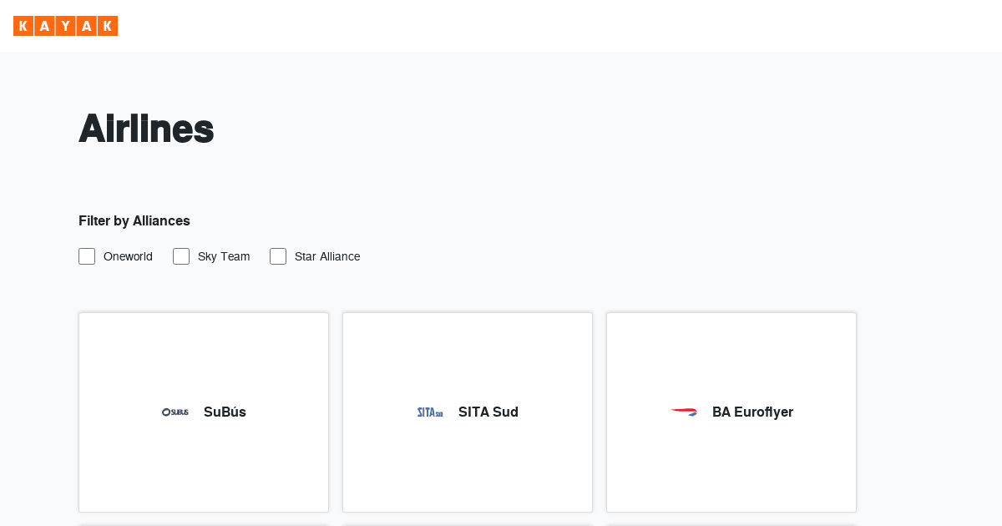The height and width of the screenshot is (526, 1002).
Task: Click the SITA Sud wordmark graphic
Action: point(430,412)
